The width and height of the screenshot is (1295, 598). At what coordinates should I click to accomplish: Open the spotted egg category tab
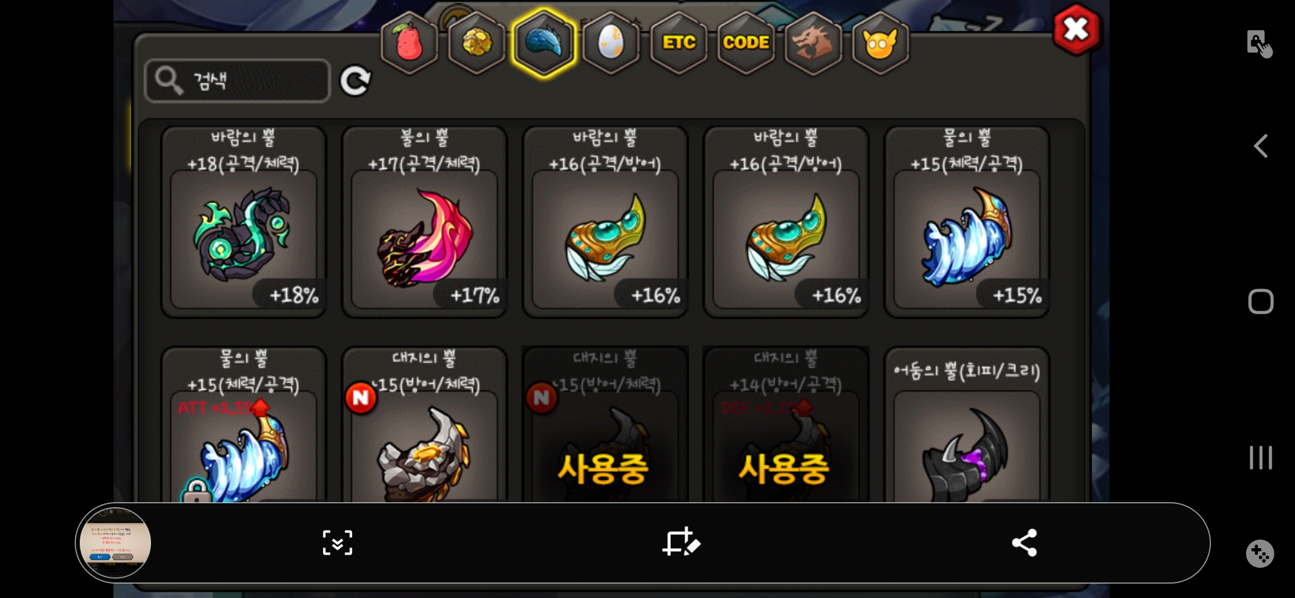(611, 43)
